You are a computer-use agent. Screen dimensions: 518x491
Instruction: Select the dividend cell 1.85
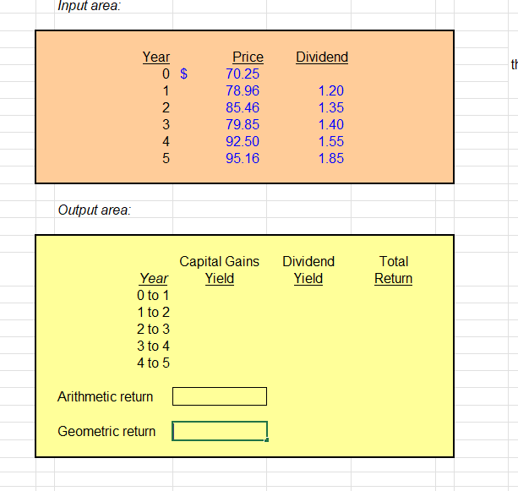(x=330, y=158)
